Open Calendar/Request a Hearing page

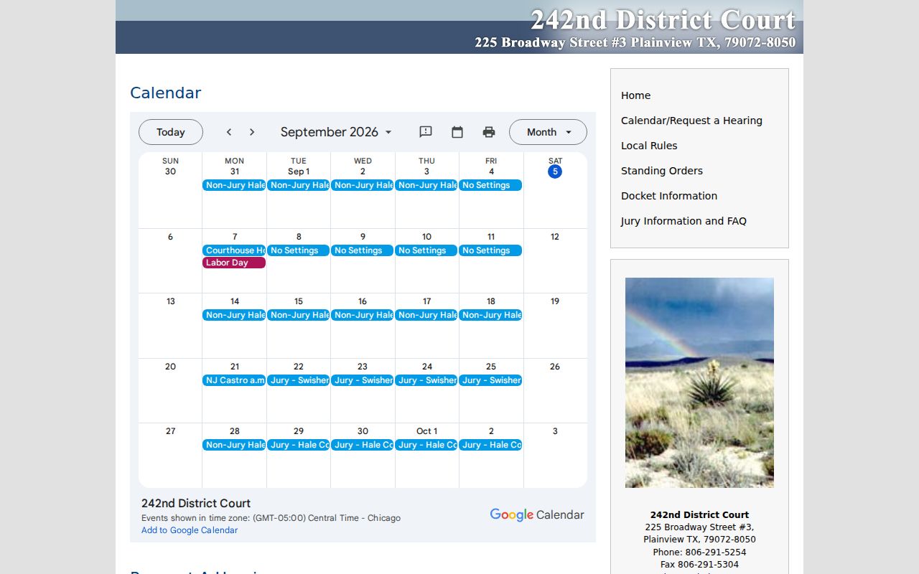pos(691,121)
